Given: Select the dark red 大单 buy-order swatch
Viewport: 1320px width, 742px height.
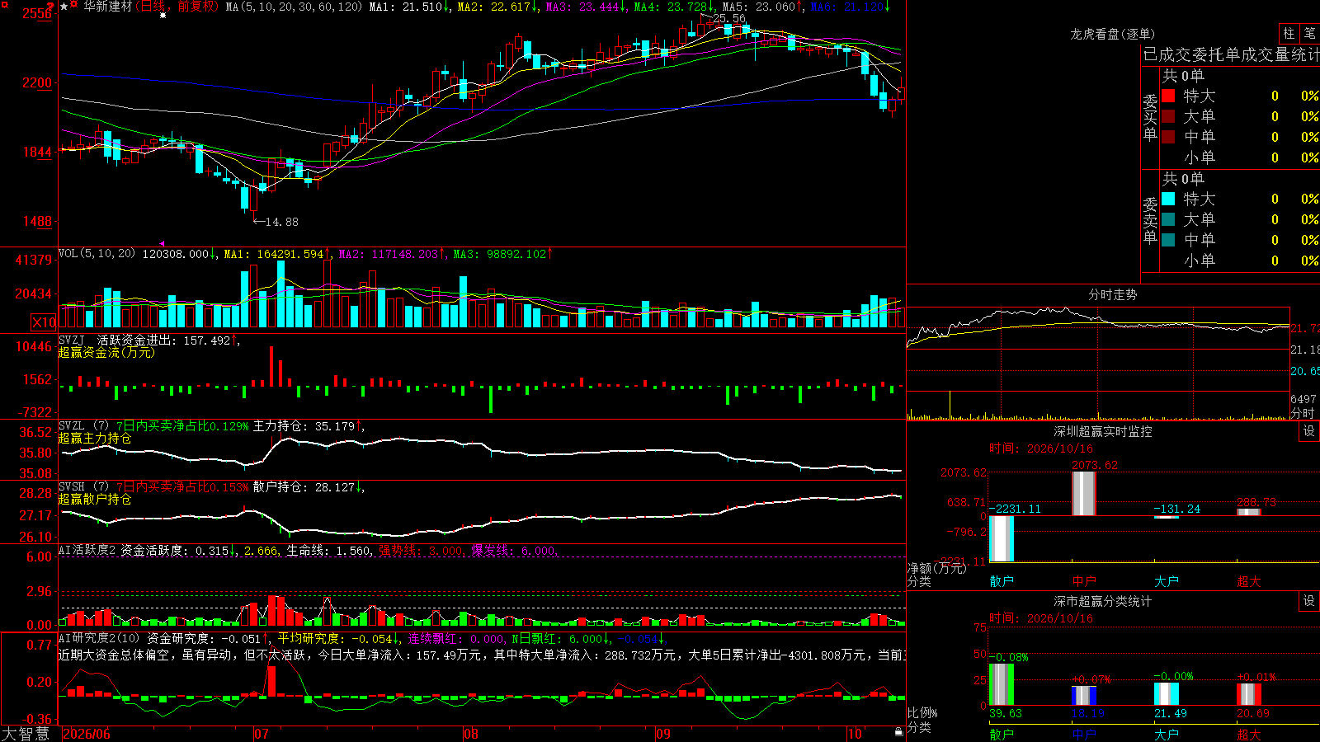Looking at the screenshot, I should pyautogui.click(x=1168, y=116).
